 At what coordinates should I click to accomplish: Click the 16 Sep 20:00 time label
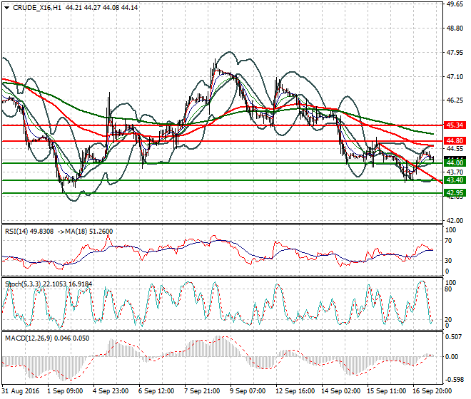(432, 391)
